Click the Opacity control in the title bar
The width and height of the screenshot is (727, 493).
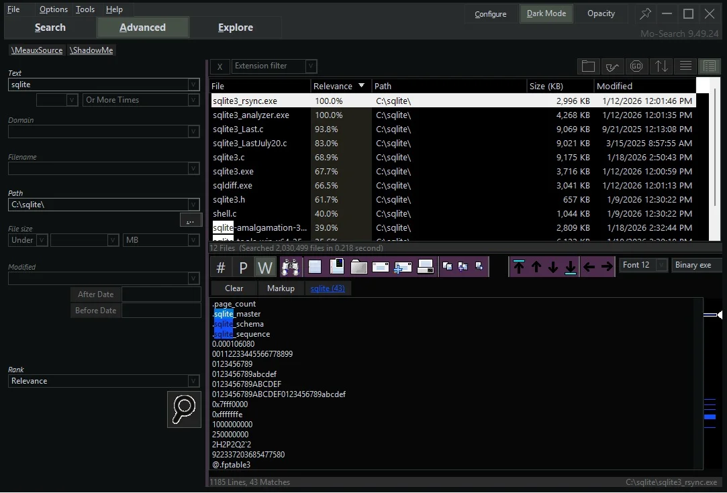[601, 13]
